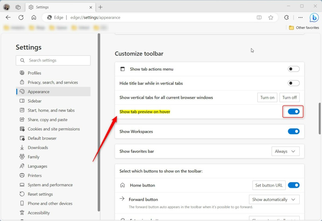
Task: Open the Forward button visibility dropdown
Action: (274, 199)
